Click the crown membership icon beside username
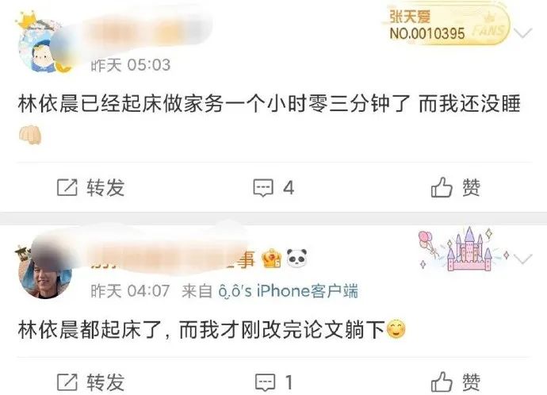Viewport: 547px width, 395px height. click(271, 259)
